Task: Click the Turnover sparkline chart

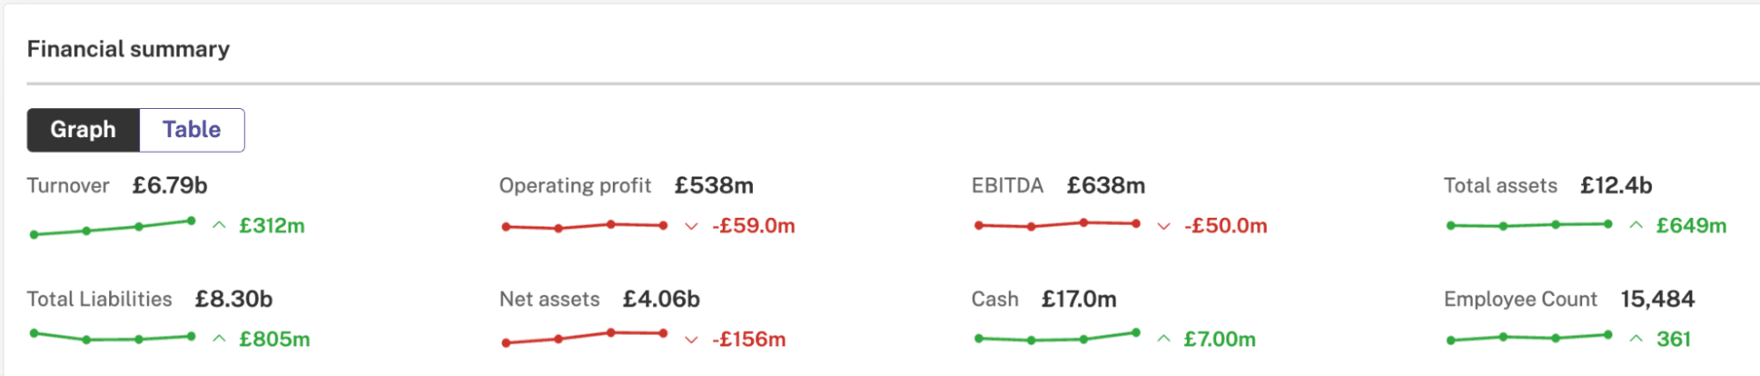Action: pyautogui.click(x=113, y=228)
